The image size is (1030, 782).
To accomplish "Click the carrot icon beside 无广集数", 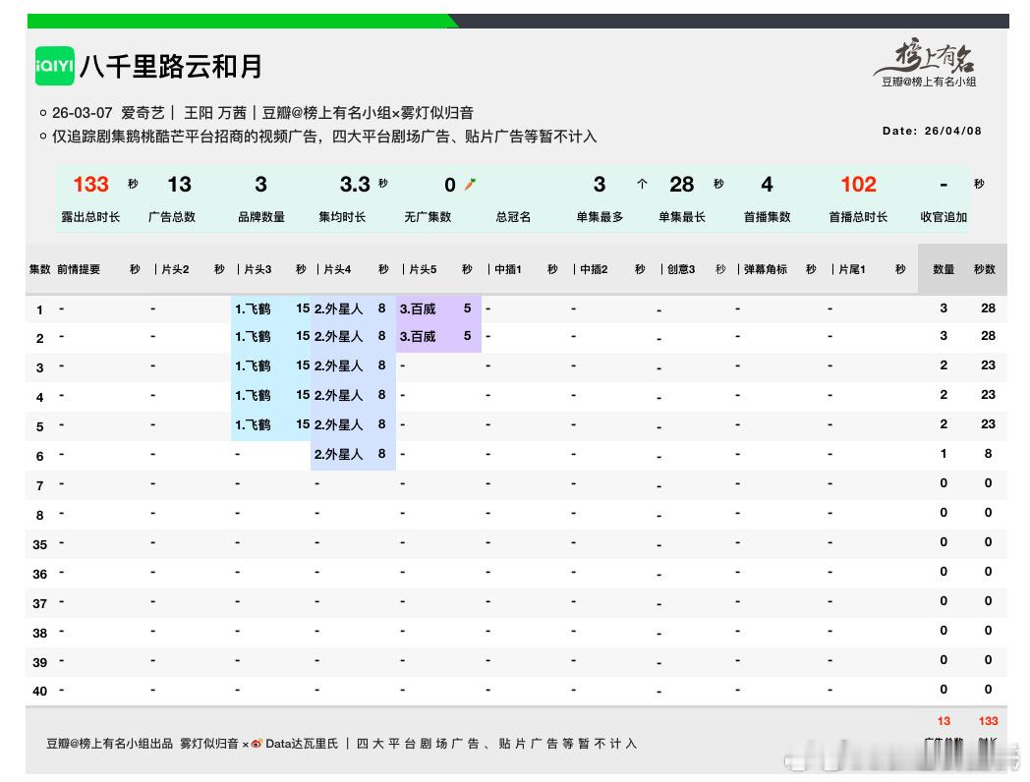I will [x=472, y=184].
